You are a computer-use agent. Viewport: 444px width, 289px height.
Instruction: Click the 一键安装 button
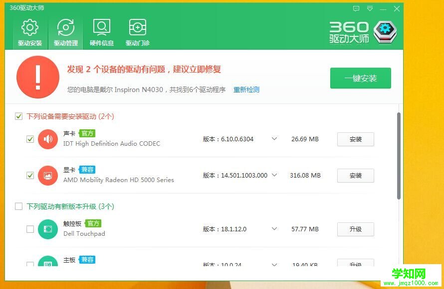361,78
